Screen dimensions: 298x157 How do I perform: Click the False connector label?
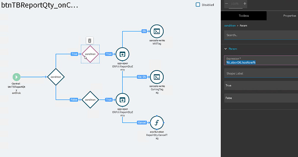tap(74, 100)
